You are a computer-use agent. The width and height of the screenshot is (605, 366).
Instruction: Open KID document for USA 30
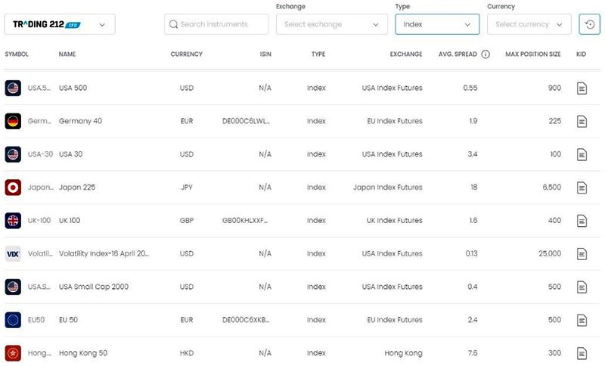[x=582, y=155]
